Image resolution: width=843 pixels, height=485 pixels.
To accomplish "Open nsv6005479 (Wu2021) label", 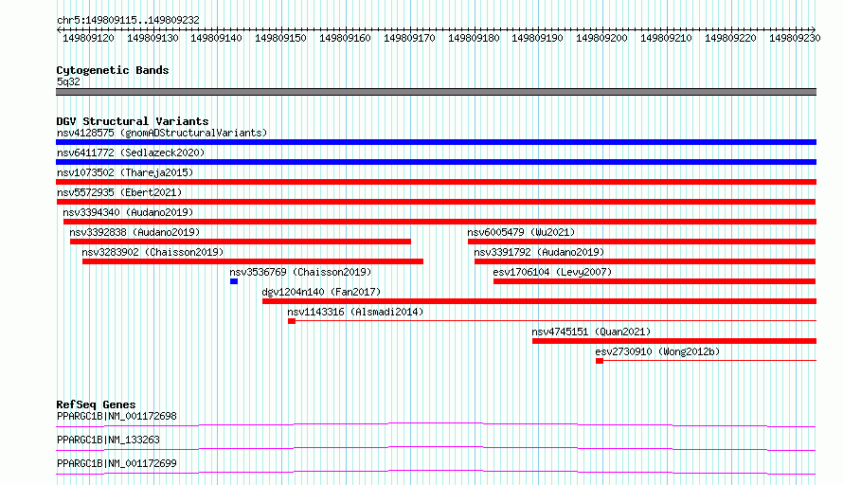I will click(x=521, y=232).
